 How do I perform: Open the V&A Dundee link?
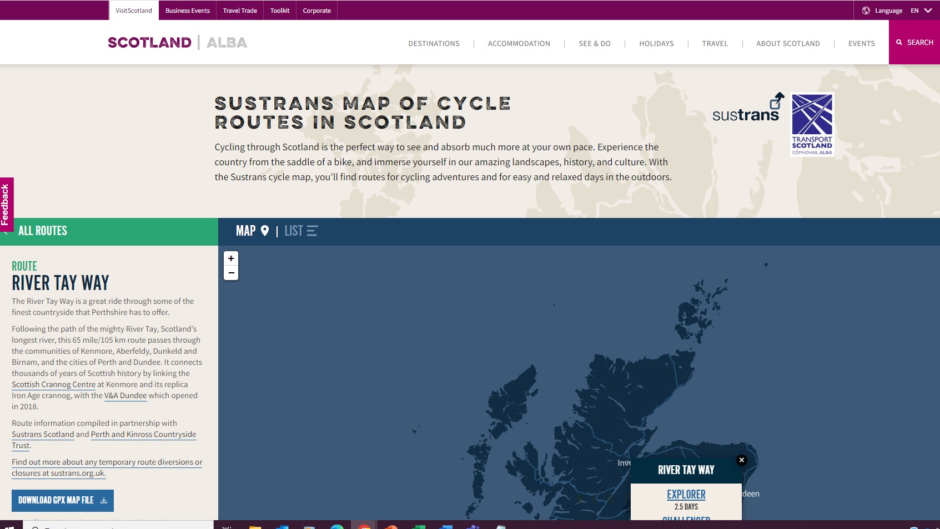pos(125,395)
